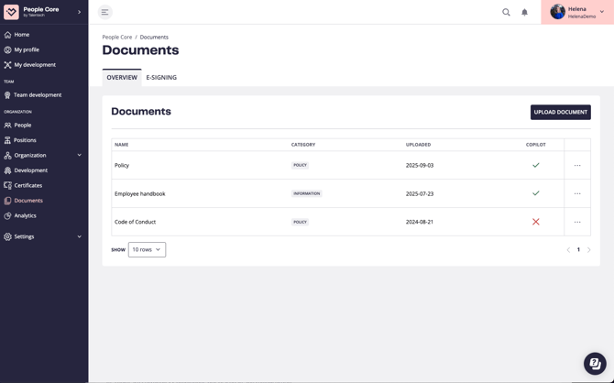Open the notifications bell

point(525,12)
